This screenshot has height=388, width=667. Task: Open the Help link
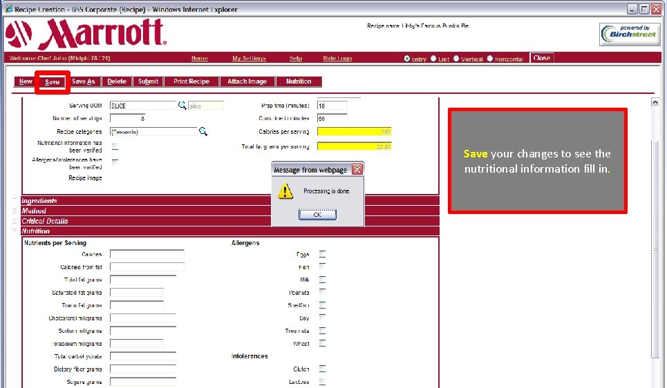(296, 58)
